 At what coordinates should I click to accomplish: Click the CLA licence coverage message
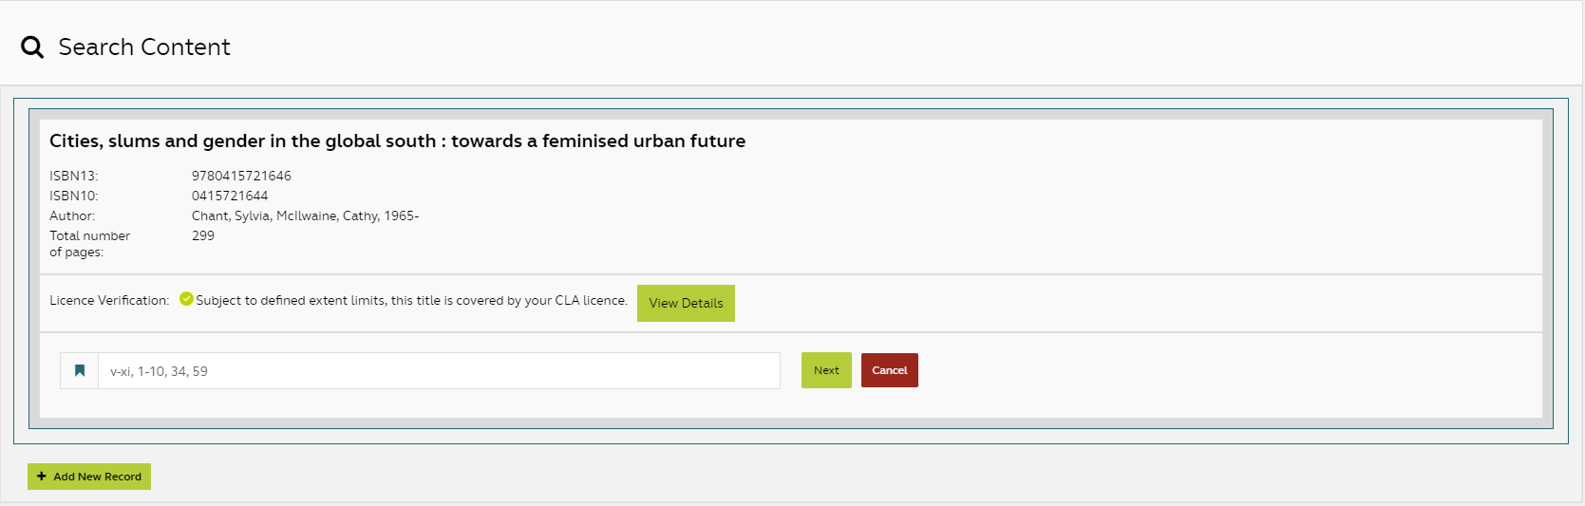click(x=411, y=300)
